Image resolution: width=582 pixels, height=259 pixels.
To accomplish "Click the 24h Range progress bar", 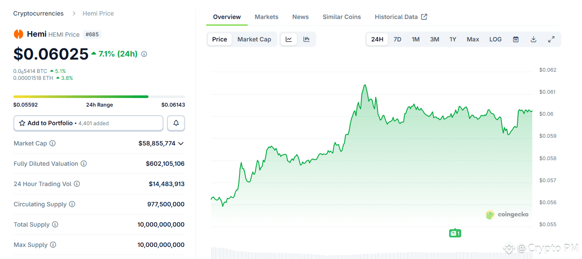I will tap(99, 97).
